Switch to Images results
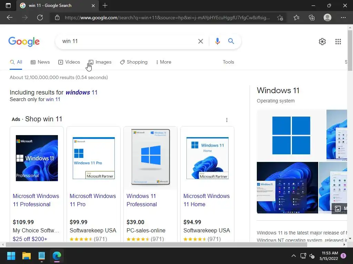The width and height of the screenshot is (353, 264). click(x=100, y=62)
